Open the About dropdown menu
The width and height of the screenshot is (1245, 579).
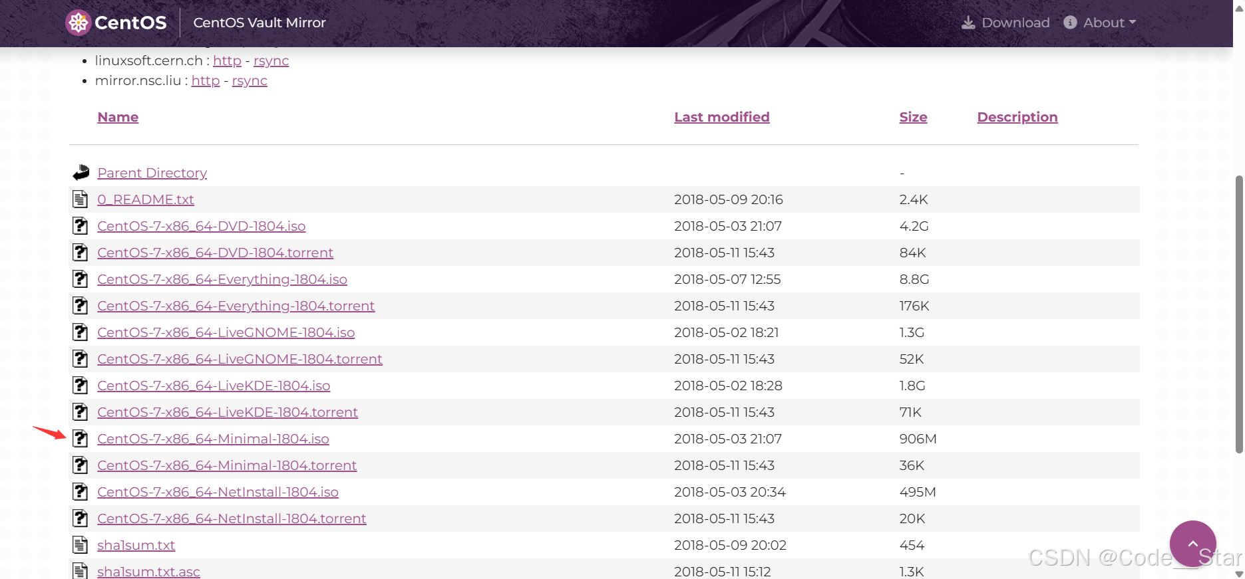[1109, 23]
